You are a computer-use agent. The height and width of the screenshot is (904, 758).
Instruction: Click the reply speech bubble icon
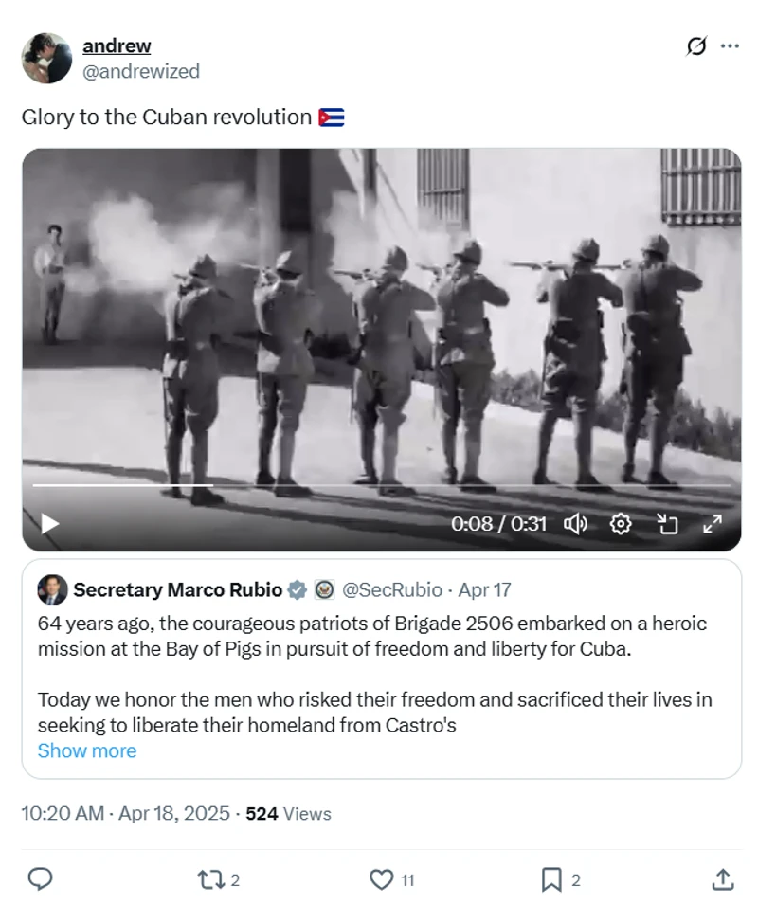click(40, 879)
